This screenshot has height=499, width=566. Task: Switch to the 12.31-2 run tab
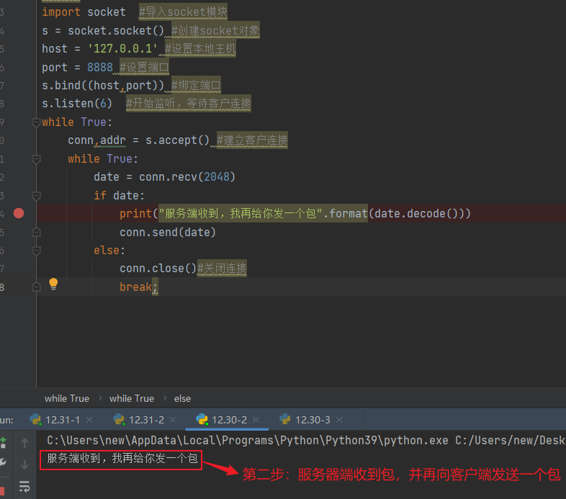coord(147,420)
